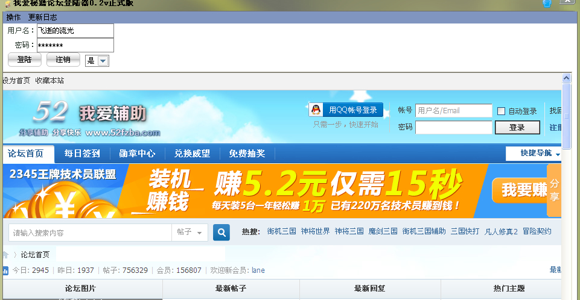Click hot search link 神将三国
Image resolution: width=580 pixels, height=300 pixels.
[349, 231]
